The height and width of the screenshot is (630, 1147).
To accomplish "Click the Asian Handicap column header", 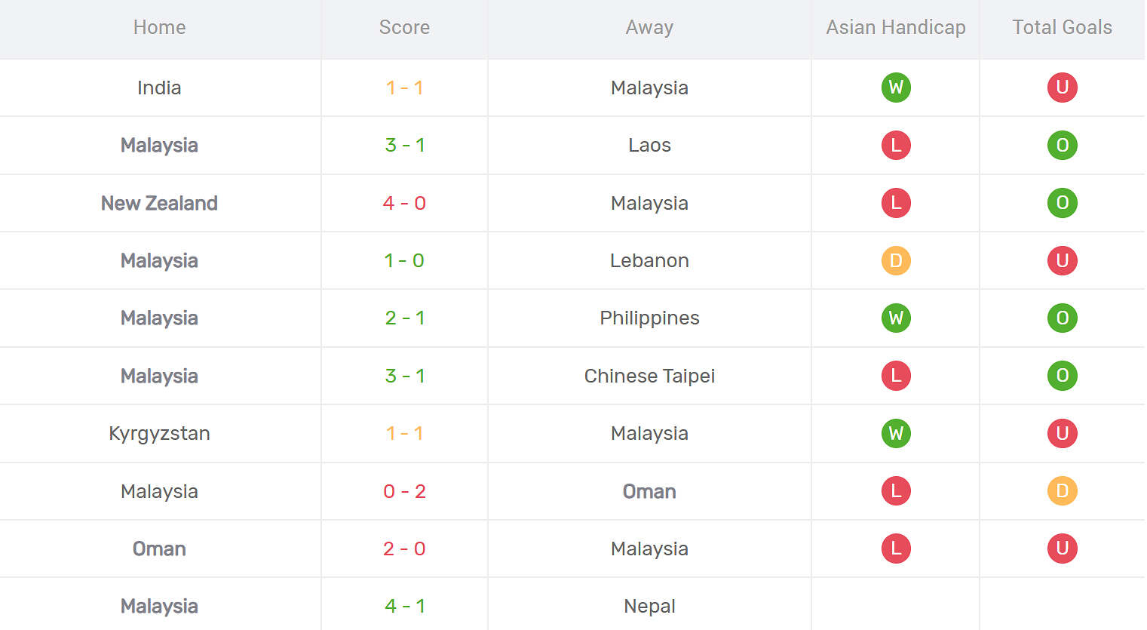I will pyautogui.click(x=896, y=28).
